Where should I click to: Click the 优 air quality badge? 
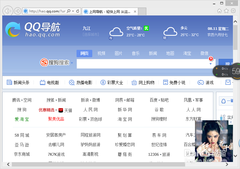[146, 28]
